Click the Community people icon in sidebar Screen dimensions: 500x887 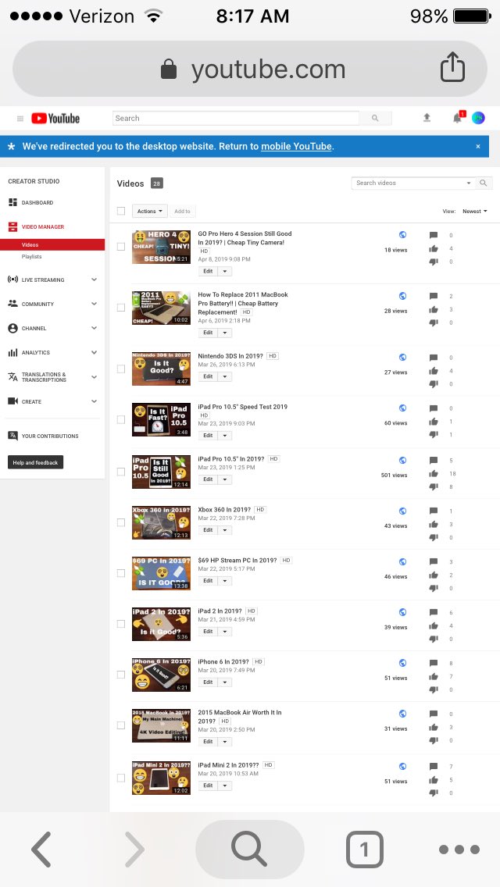(x=12, y=304)
